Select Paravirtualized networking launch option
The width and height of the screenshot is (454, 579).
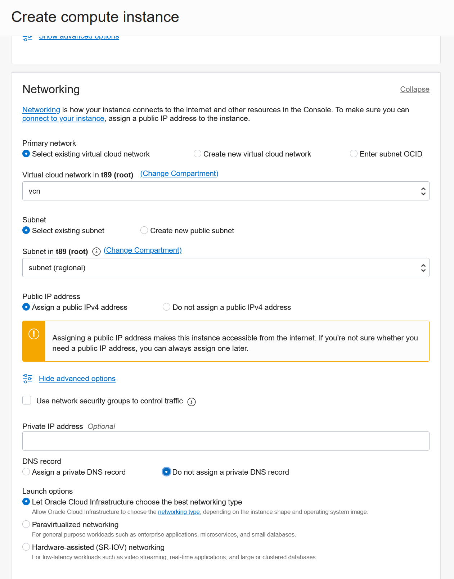pyautogui.click(x=26, y=524)
